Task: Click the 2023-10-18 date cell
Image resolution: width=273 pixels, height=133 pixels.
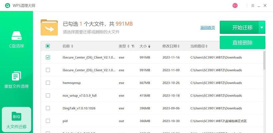Action: pyautogui.click(x=171, y=96)
